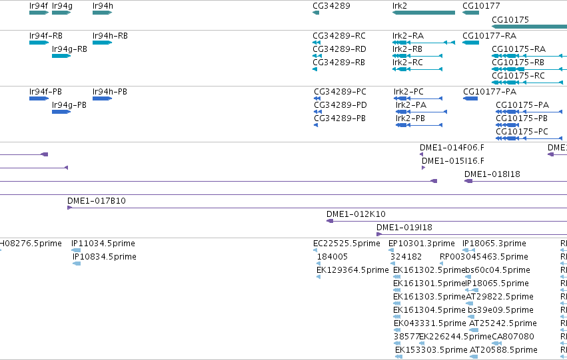
Task: Select the EK153303.5prime EST label
Action: pyautogui.click(x=431, y=351)
